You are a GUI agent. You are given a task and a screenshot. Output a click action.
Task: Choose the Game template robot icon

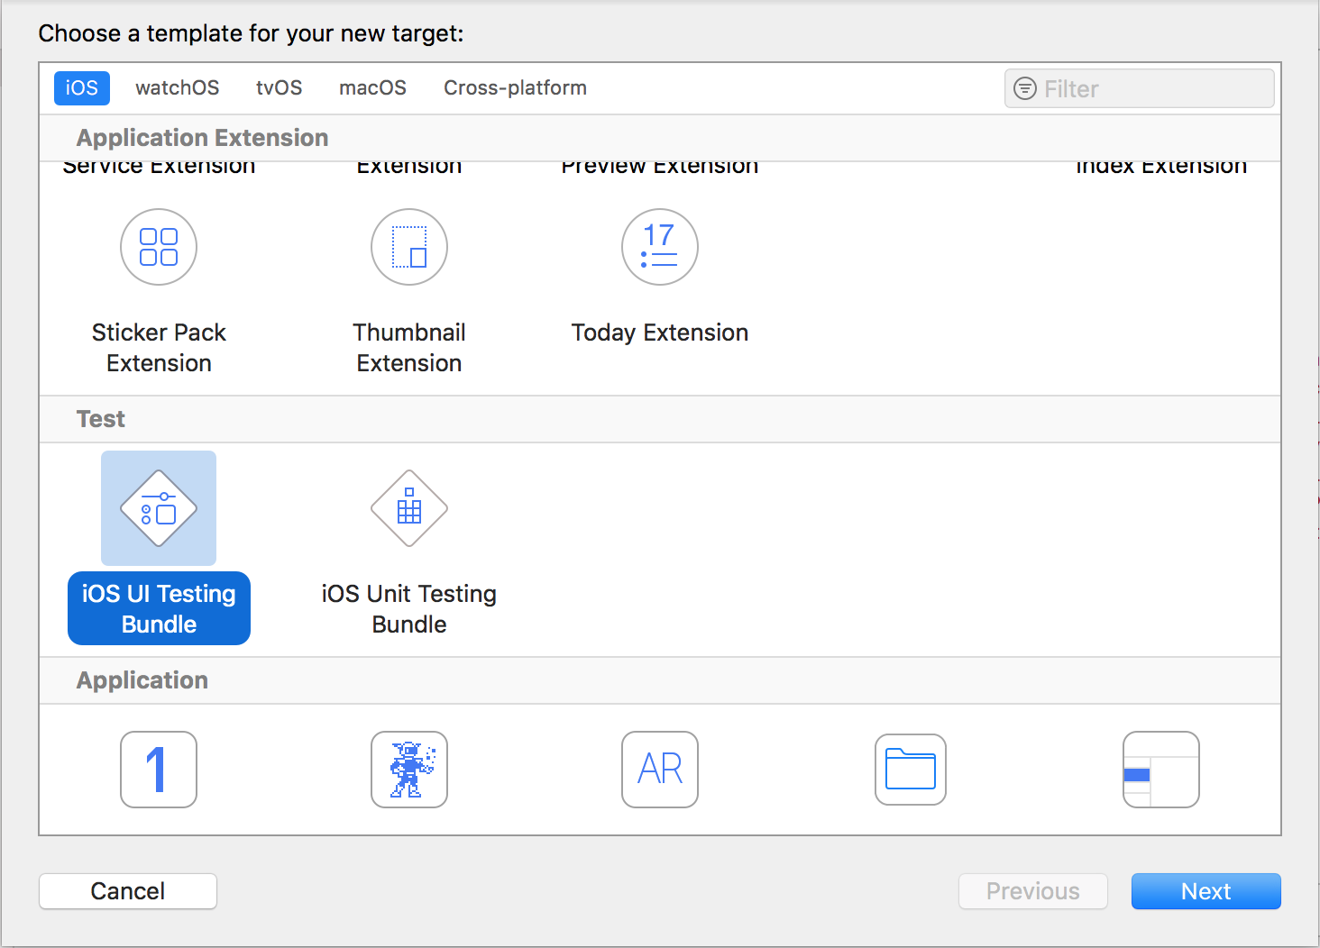[x=409, y=770]
